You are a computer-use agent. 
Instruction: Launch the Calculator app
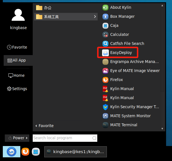click(119, 34)
